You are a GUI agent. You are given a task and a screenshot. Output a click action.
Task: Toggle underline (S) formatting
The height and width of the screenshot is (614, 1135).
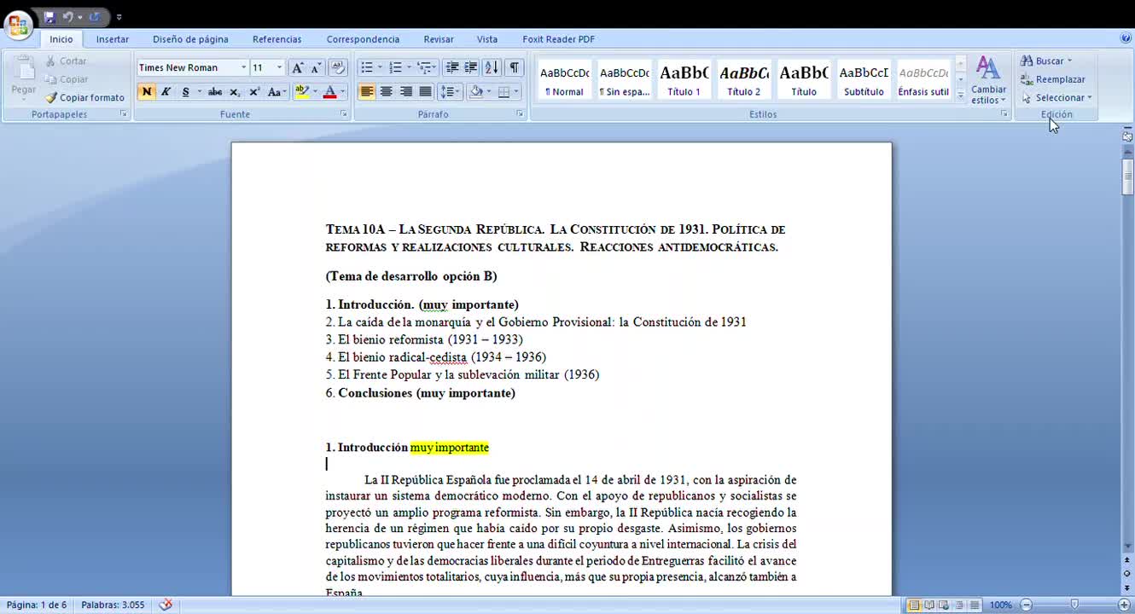(185, 91)
